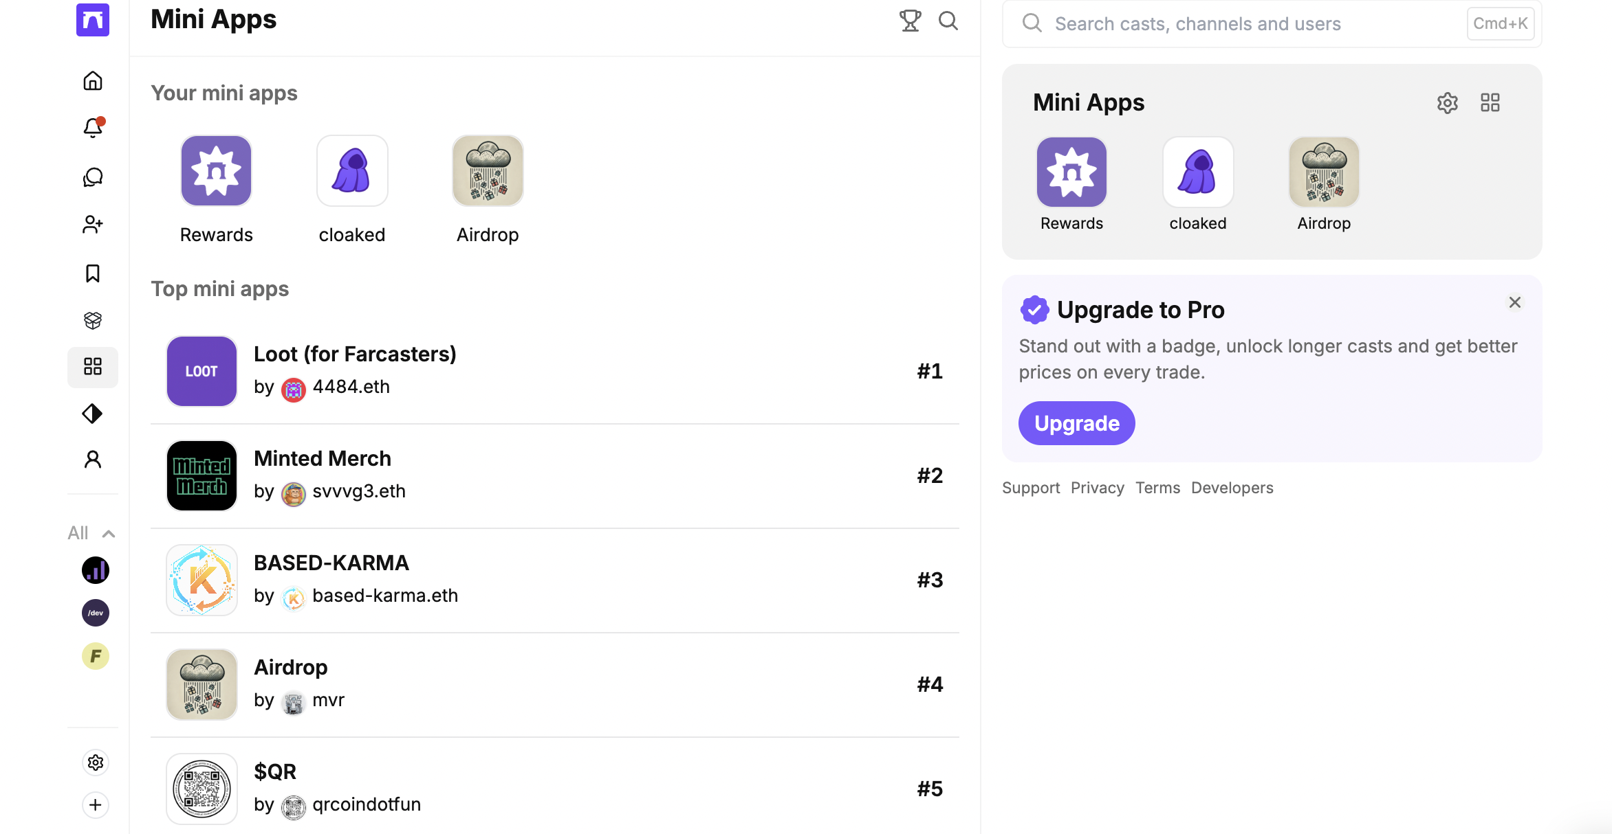Dismiss the Upgrade to Pro card
Image resolution: width=1612 pixels, height=834 pixels.
point(1514,302)
